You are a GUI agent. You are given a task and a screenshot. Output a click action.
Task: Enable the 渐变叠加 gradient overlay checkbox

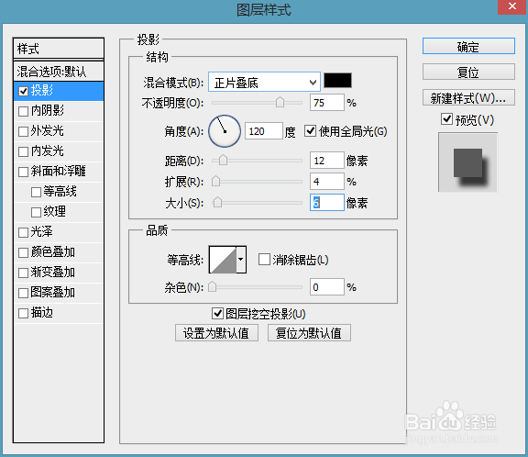(23, 273)
